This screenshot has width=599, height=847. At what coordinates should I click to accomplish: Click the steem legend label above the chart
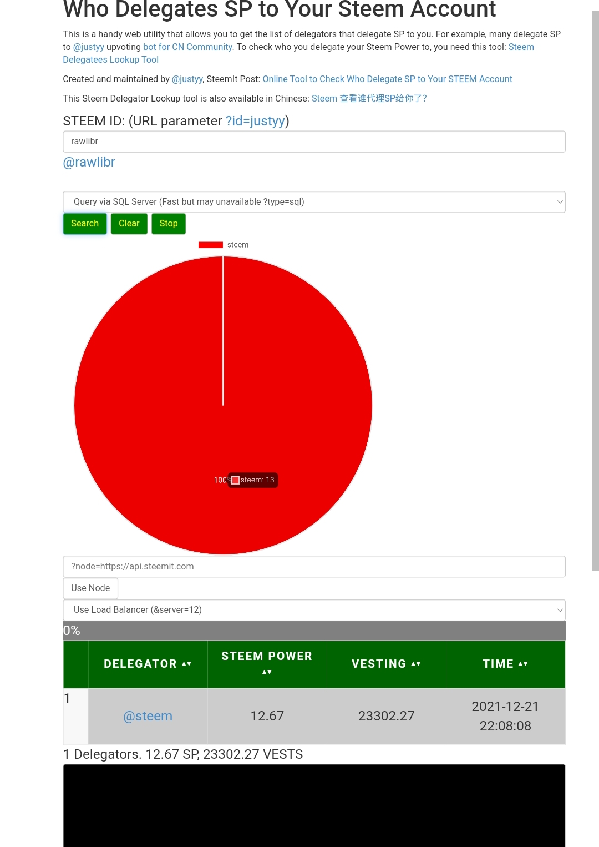coord(238,245)
